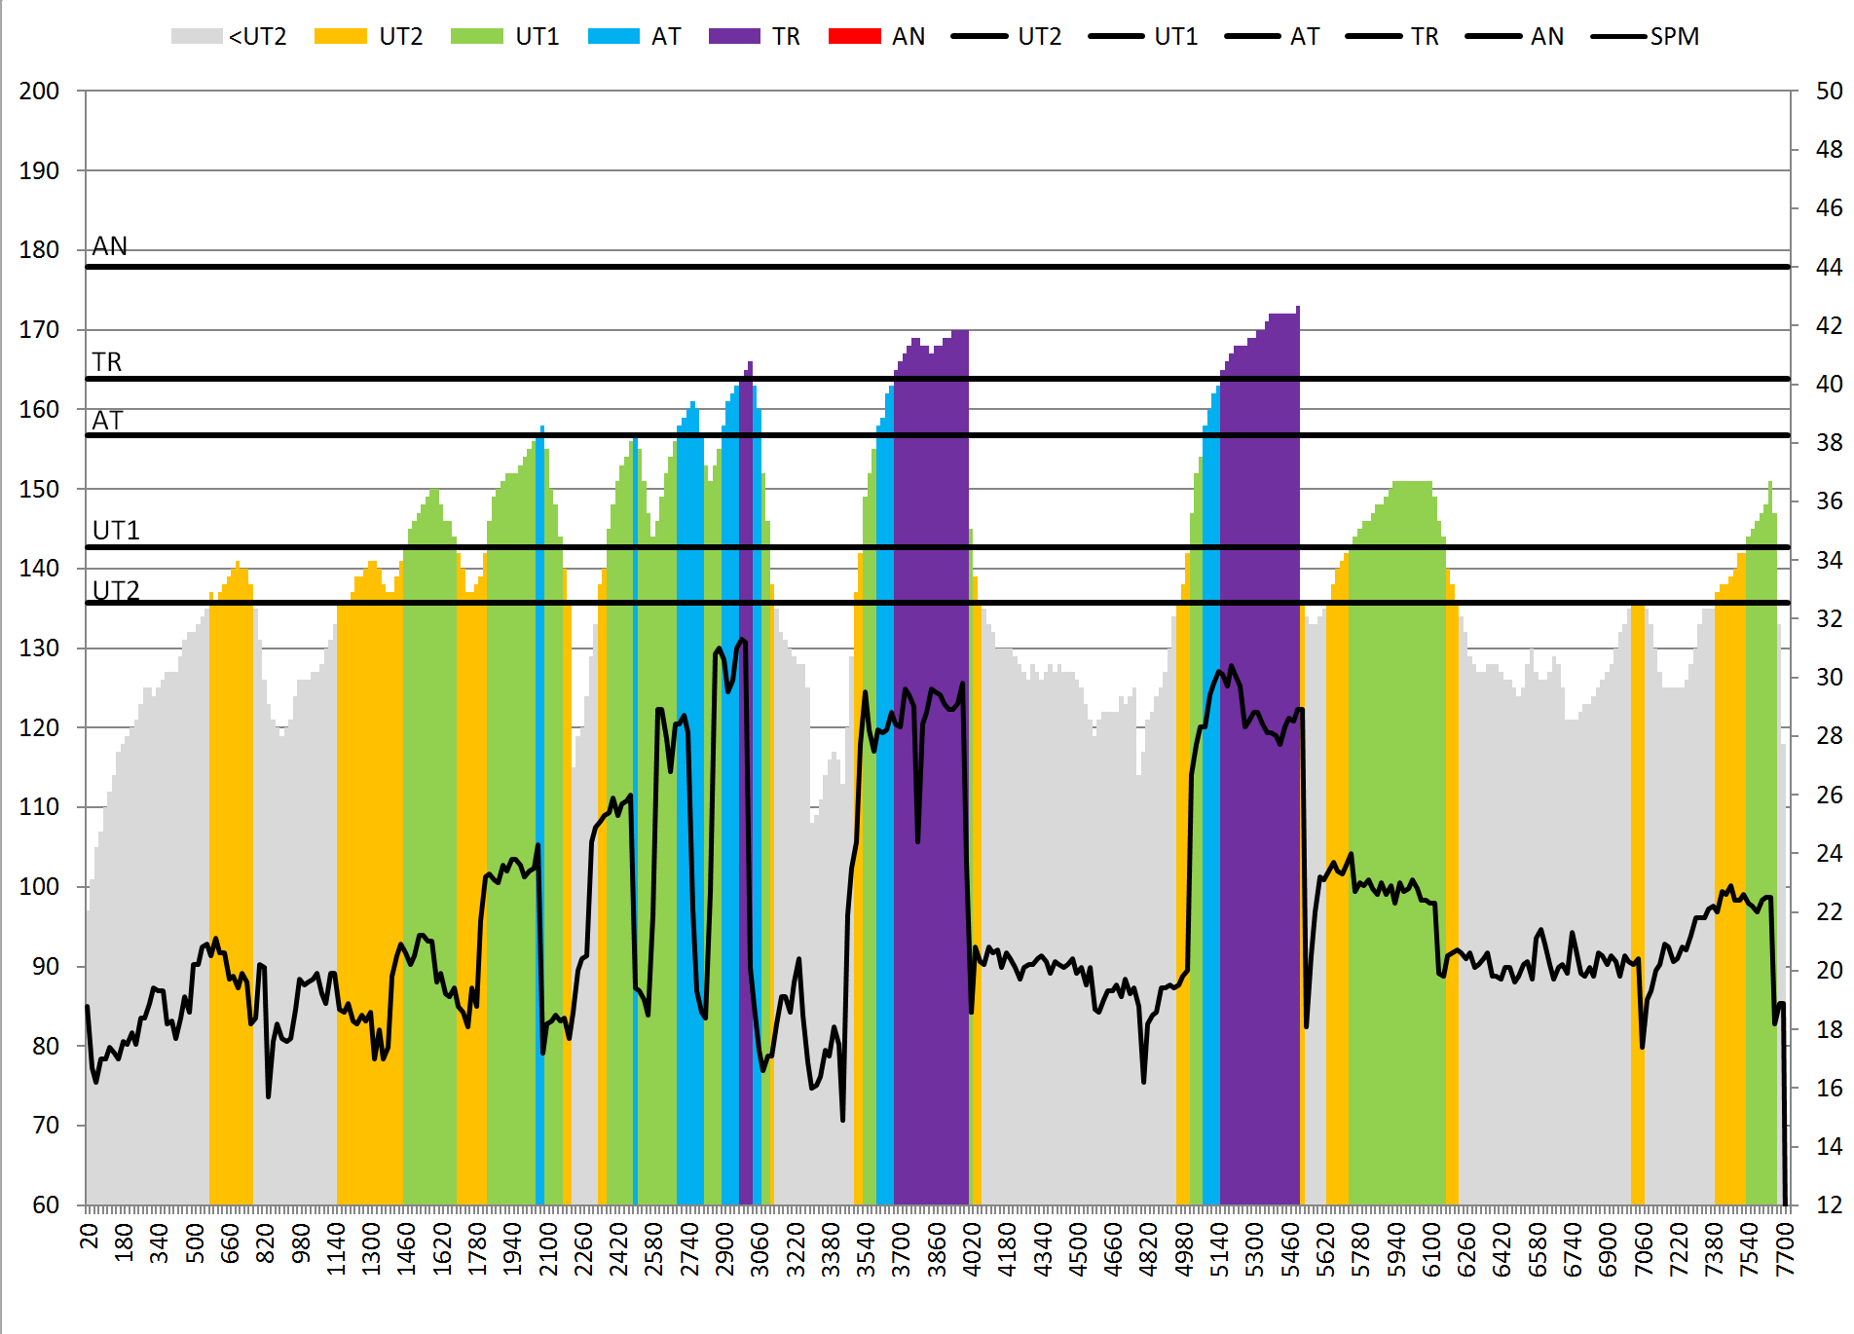Select the red AN legend swatch
1854x1334 pixels.
(854, 36)
